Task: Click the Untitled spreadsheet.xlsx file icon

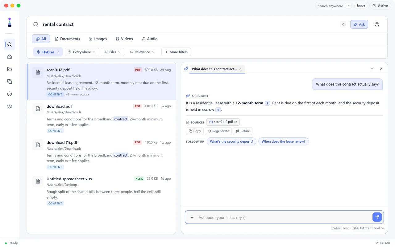Action: (x=38, y=181)
